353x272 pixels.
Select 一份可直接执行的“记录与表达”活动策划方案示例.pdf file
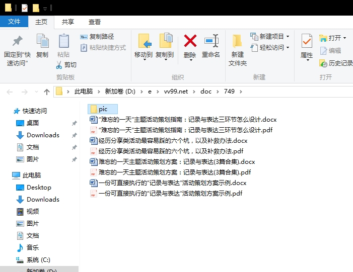click(166, 194)
